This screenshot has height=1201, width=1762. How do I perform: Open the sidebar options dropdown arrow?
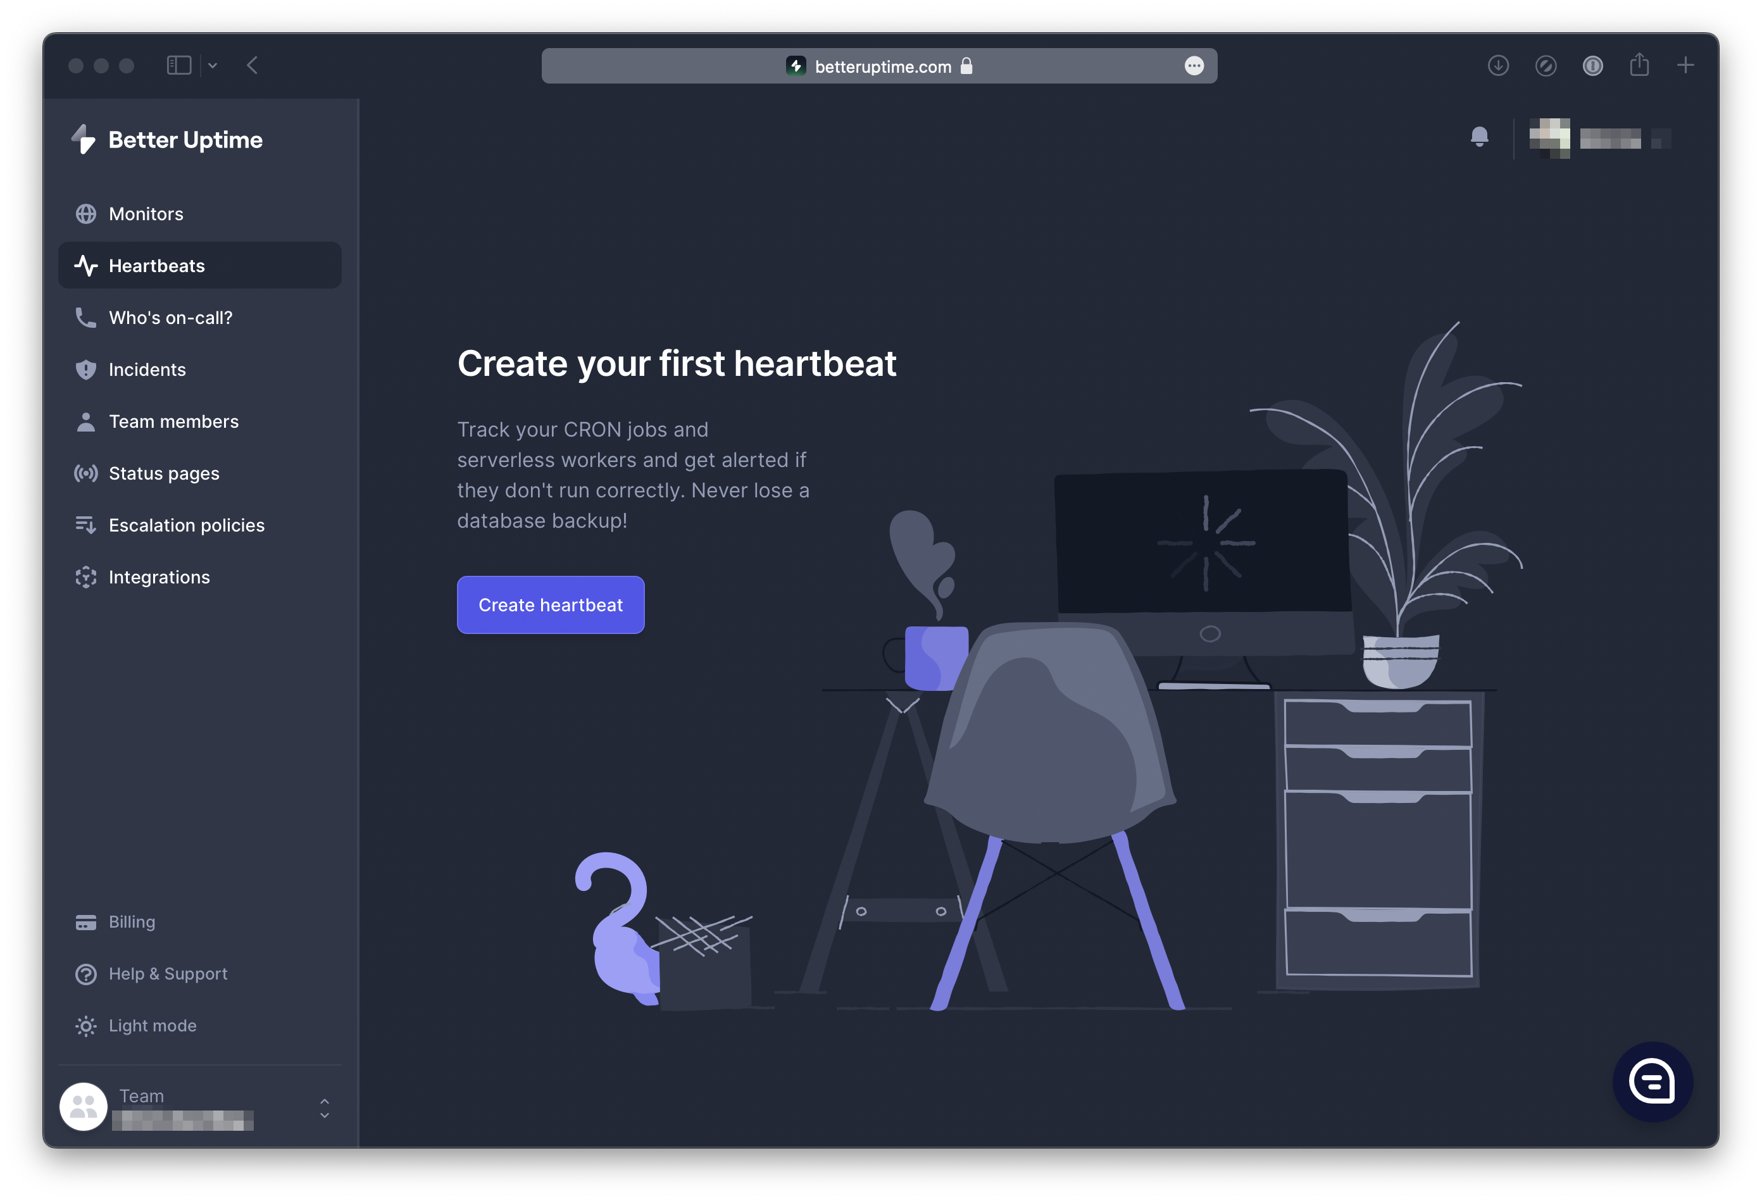(x=213, y=66)
